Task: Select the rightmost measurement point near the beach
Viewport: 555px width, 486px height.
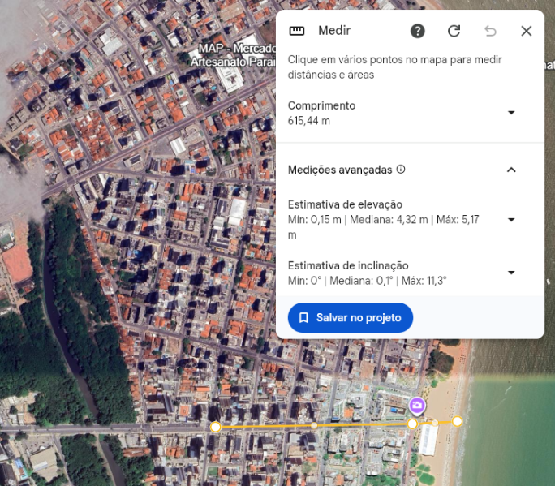Action: tap(458, 421)
